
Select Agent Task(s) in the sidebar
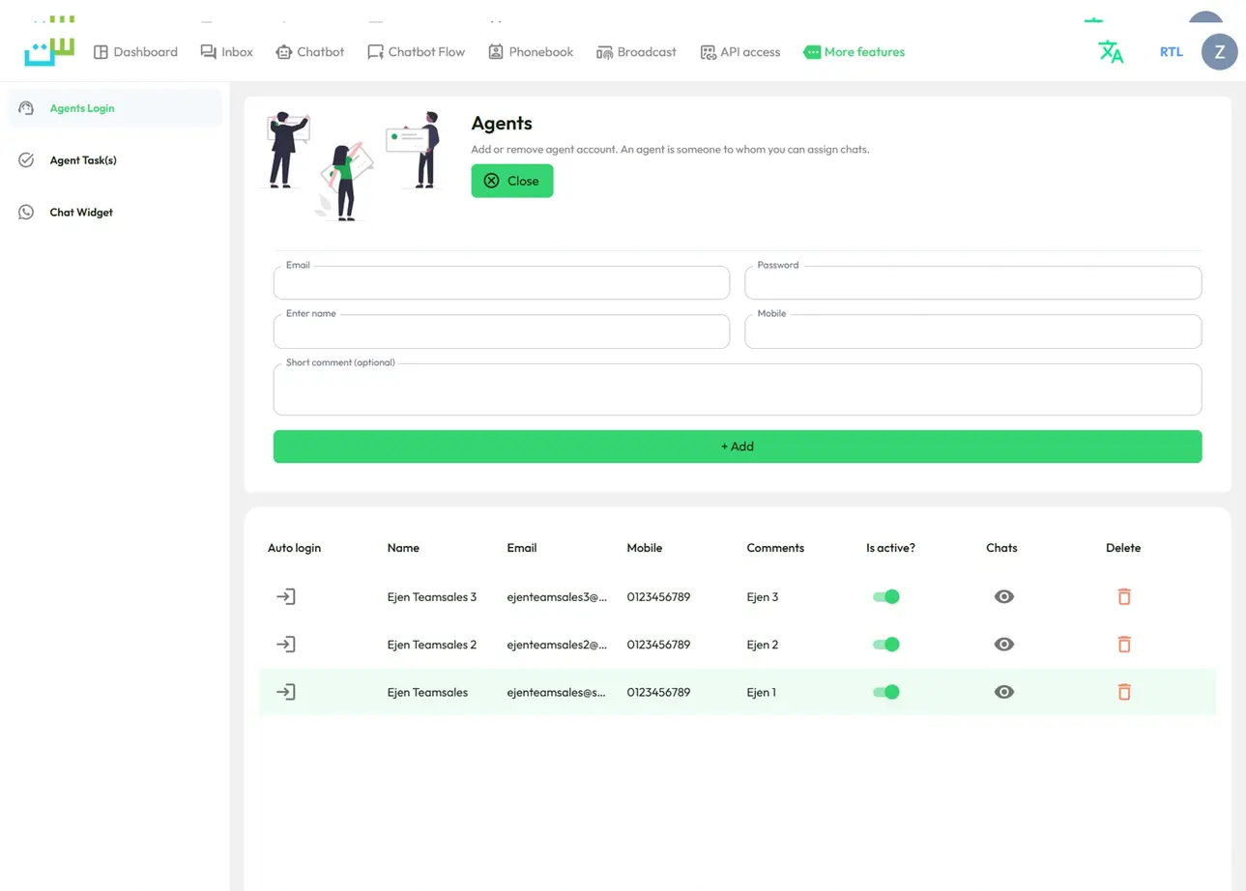[x=114, y=160]
